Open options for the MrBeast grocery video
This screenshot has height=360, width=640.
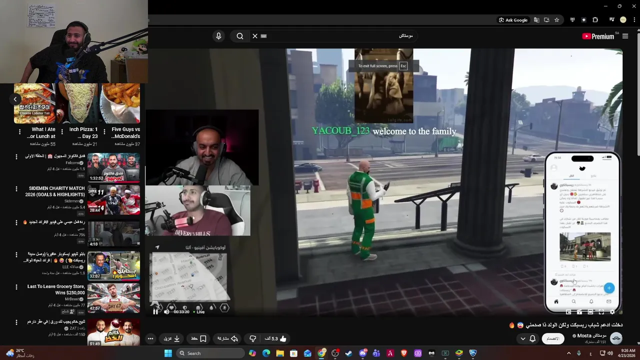click(x=16, y=287)
